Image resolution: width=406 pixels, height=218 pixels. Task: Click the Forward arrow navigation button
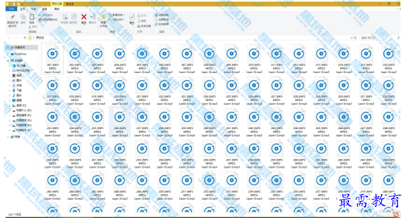click(x=15, y=38)
